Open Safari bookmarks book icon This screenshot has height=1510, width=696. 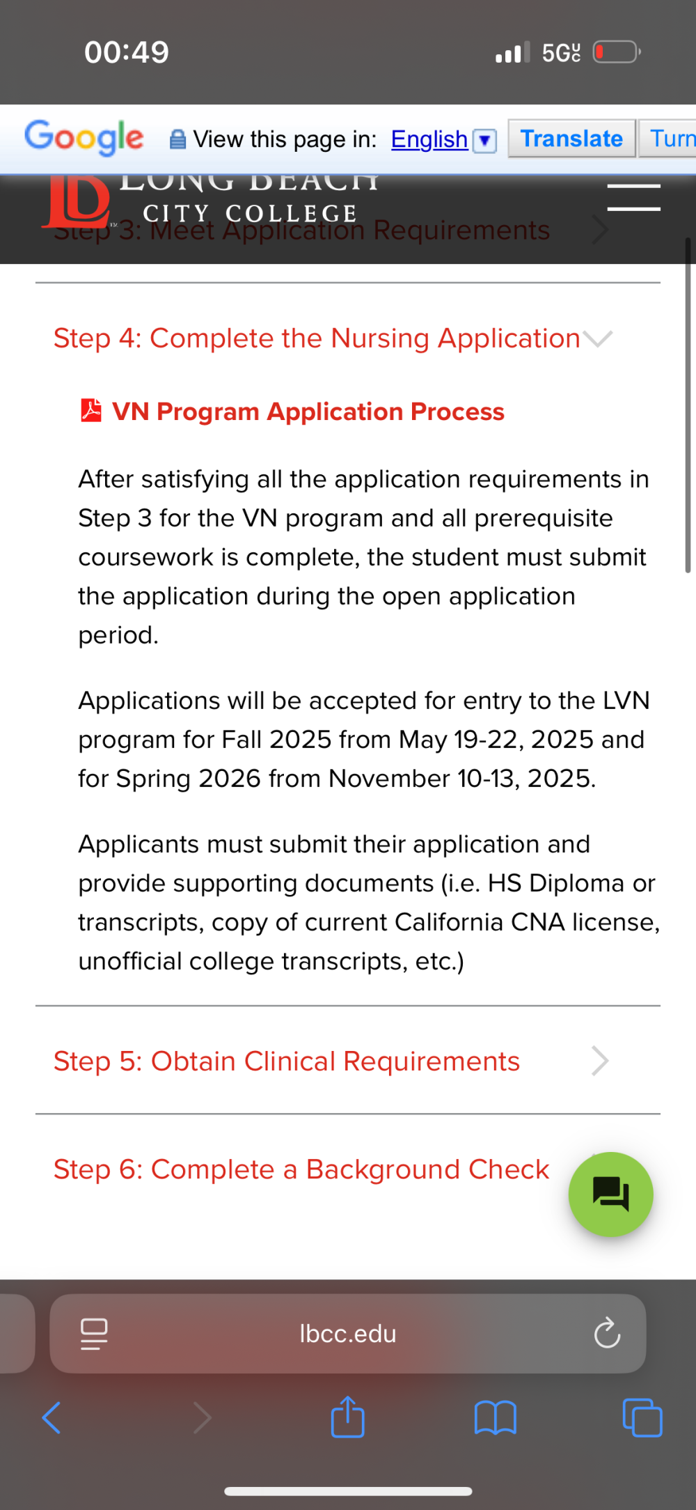click(x=495, y=1417)
